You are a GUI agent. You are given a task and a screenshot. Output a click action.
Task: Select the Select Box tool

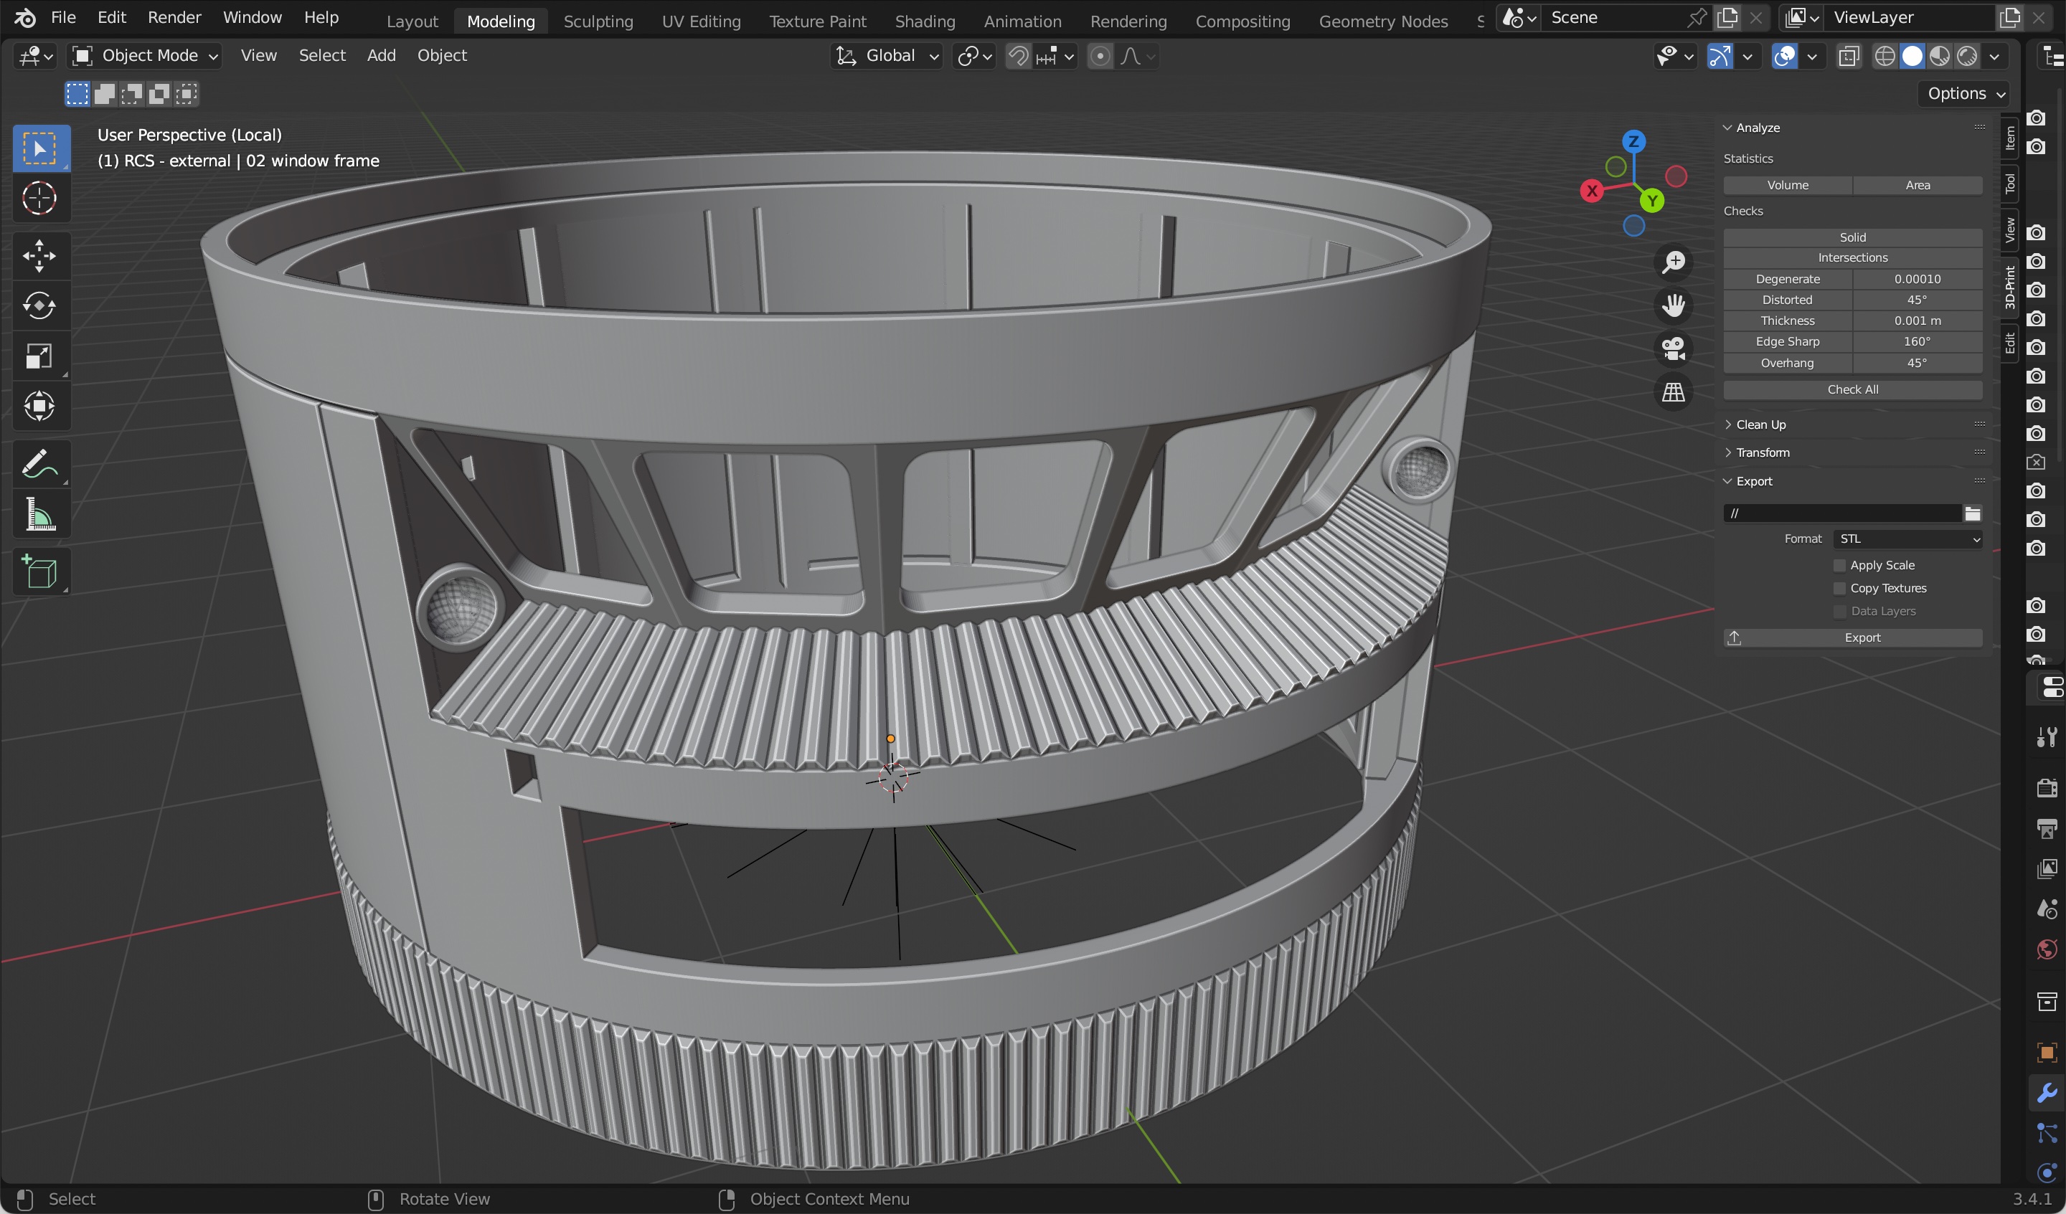[40, 148]
